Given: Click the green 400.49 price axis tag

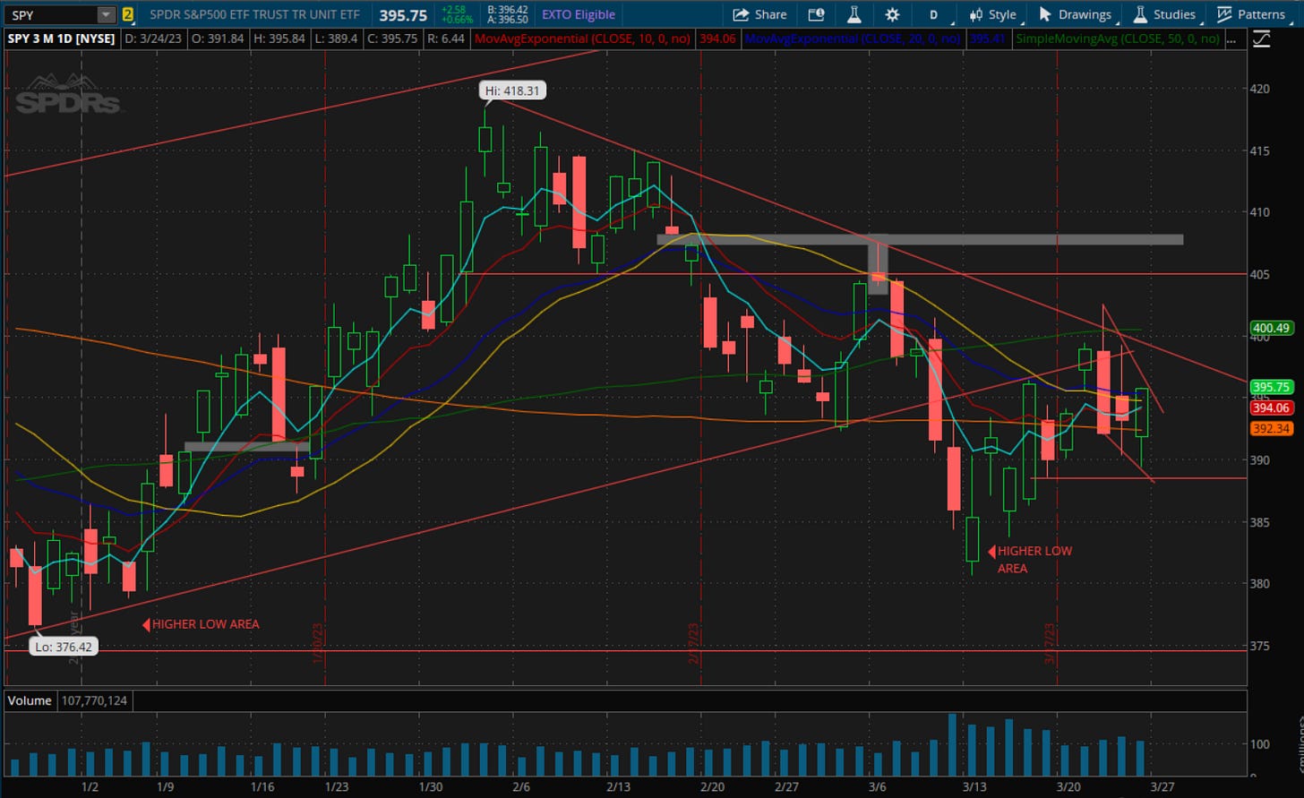Looking at the screenshot, I should pyautogui.click(x=1272, y=328).
